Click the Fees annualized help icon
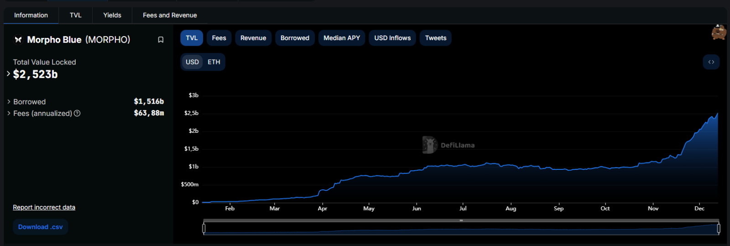 click(x=77, y=113)
